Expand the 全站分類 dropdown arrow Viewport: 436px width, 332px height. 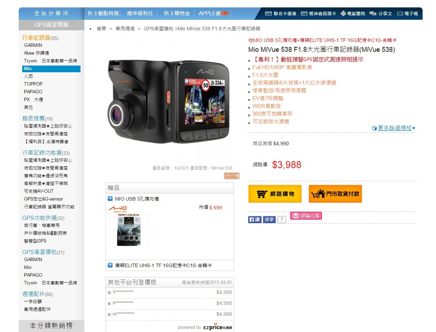click(66, 13)
